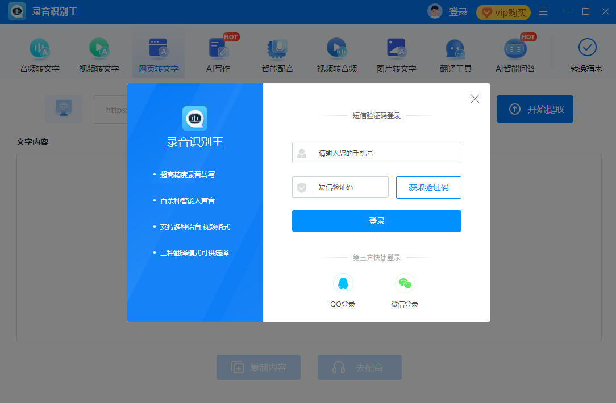Open the 图片转文字 image-to-text tool

tap(396, 55)
